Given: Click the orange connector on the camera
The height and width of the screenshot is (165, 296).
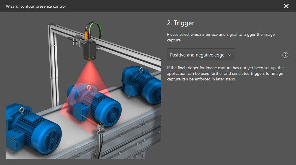Looking at the screenshot, I should (x=86, y=36).
